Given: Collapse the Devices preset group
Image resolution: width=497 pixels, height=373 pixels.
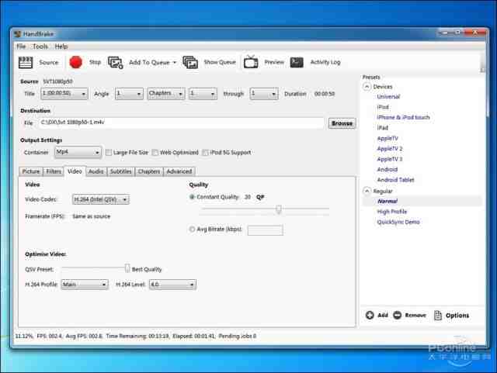Looking at the screenshot, I should click(367, 86).
